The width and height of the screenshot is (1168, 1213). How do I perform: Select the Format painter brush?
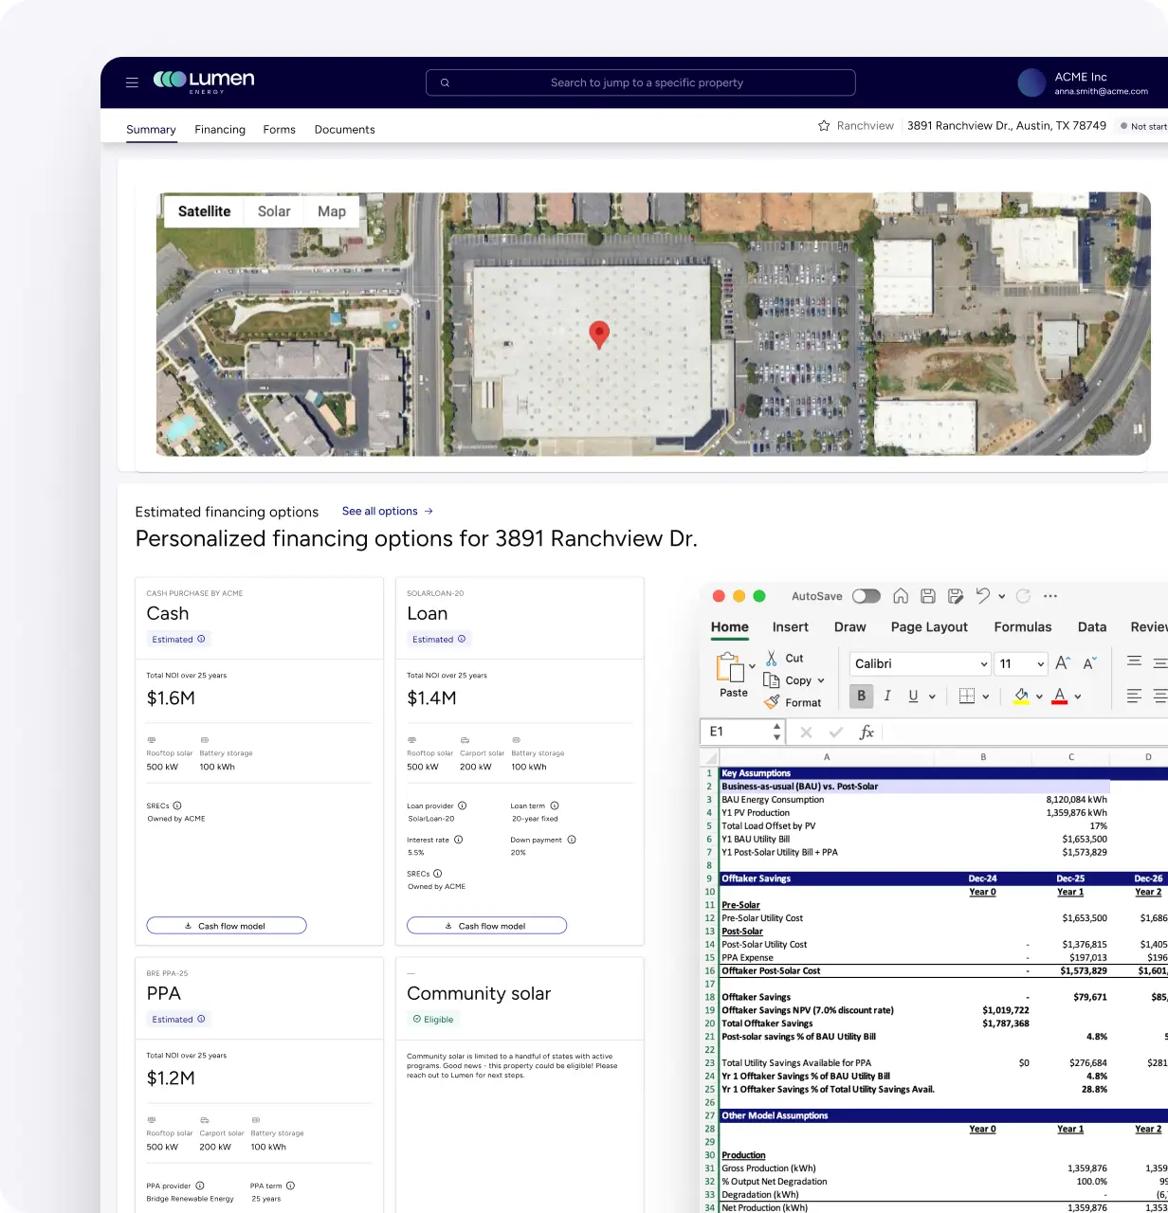(x=772, y=702)
